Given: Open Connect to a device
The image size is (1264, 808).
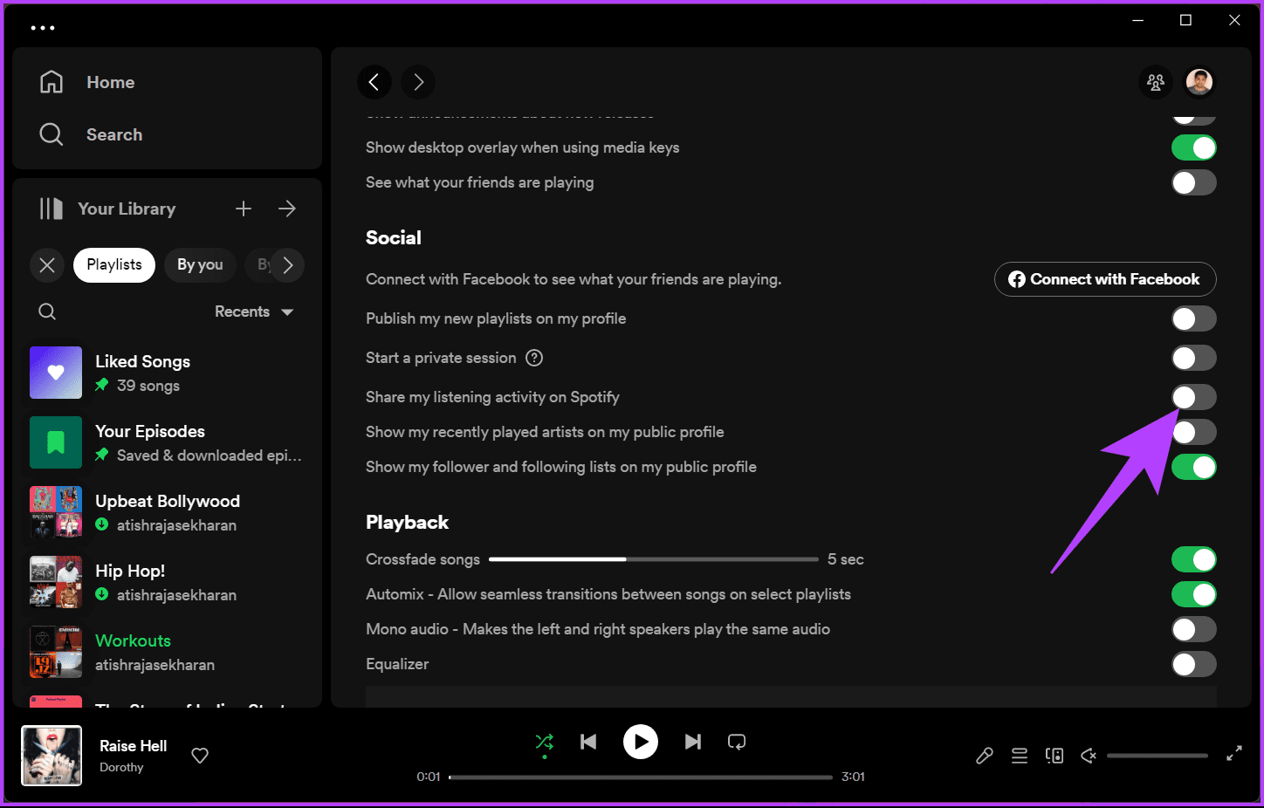Looking at the screenshot, I should [1054, 756].
